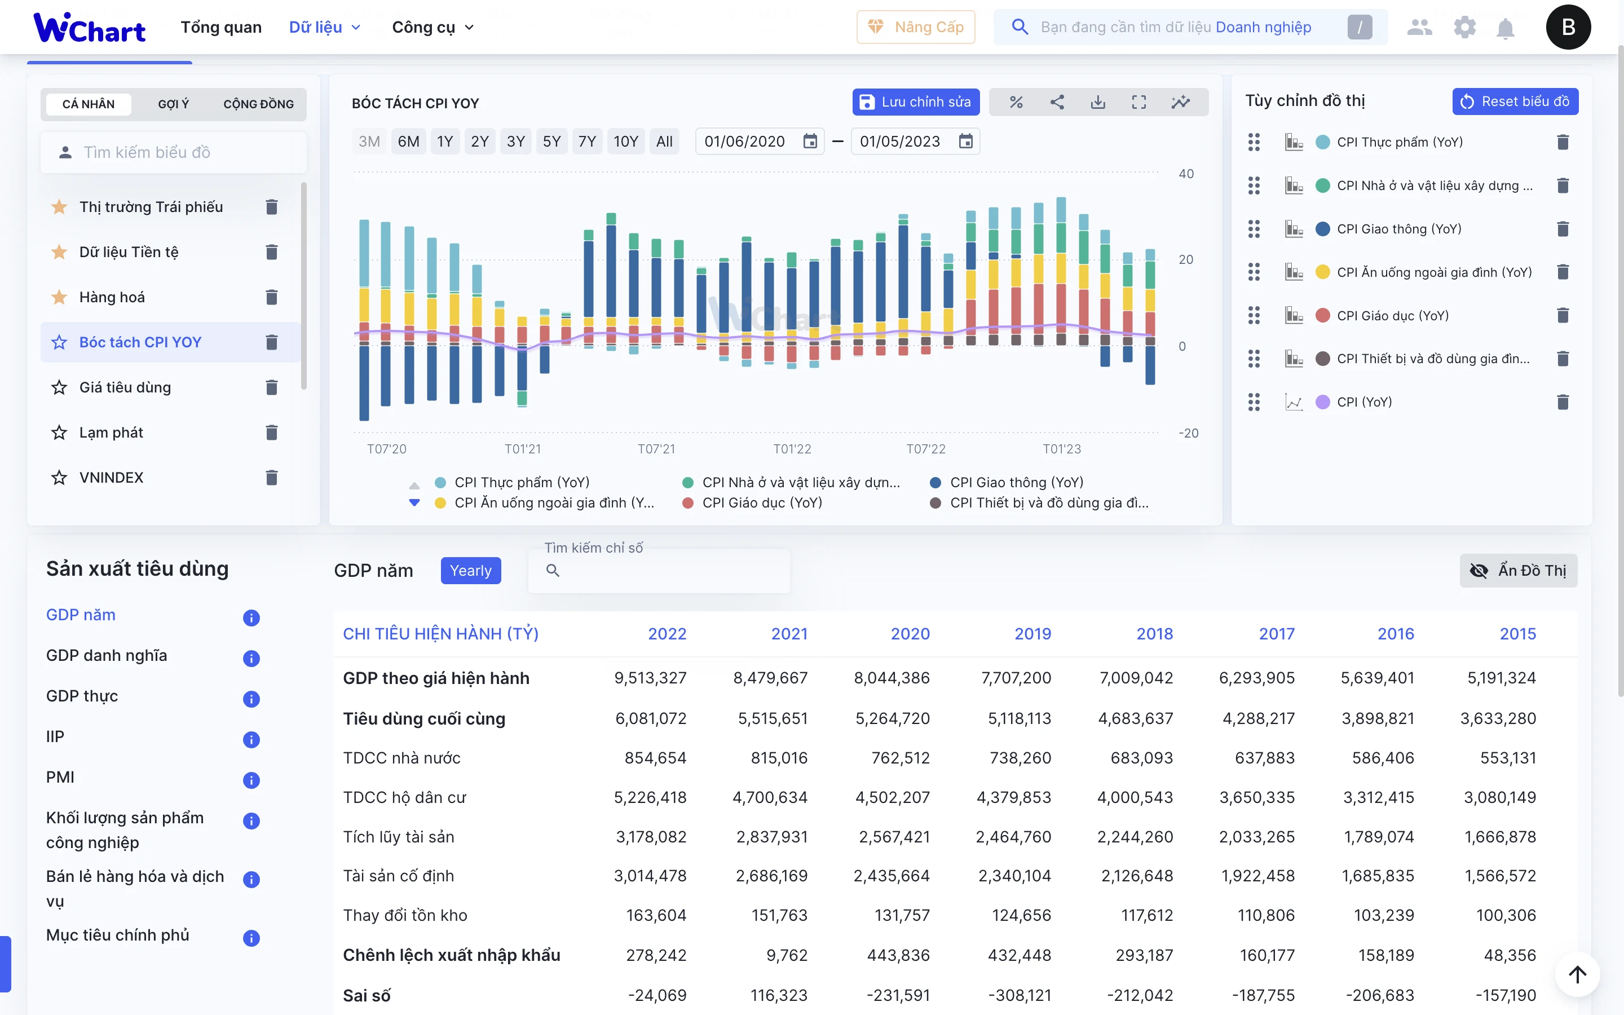Unfavorite the Thị trường Trái phiếu star
This screenshot has width=1624, height=1015.
click(x=59, y=207)
